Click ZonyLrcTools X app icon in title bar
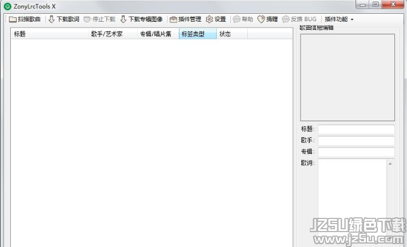The height and width of the screenshot is (247, 407). [x=8, y=6]
